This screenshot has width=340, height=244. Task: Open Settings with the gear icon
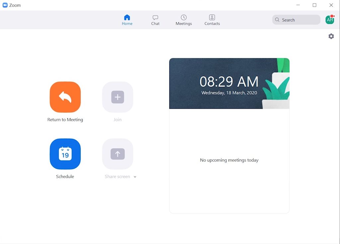[x=331, y=36]
